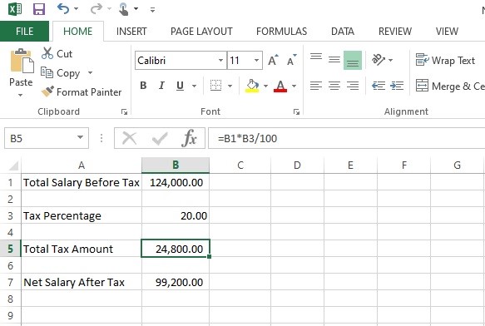The width and height of the screenshot is (485, 326).
Task: Increase font size with large A
Action: [x=273, y=60]
